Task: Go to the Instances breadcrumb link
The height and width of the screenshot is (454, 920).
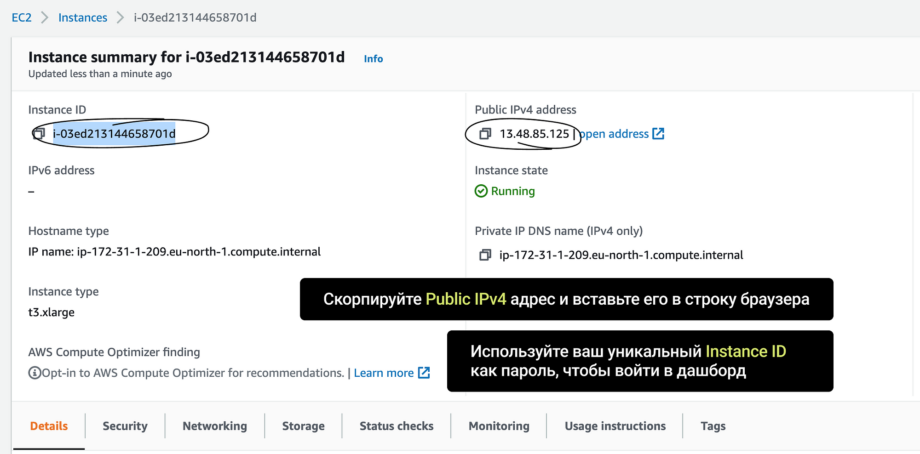Action: tap(83, 17)
